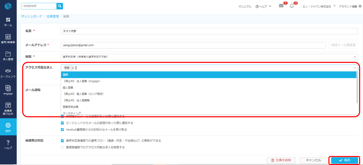Open the ヘルプ dropdown in header
This screenshot has width=363, height=165.
click(x=263, y=6)
